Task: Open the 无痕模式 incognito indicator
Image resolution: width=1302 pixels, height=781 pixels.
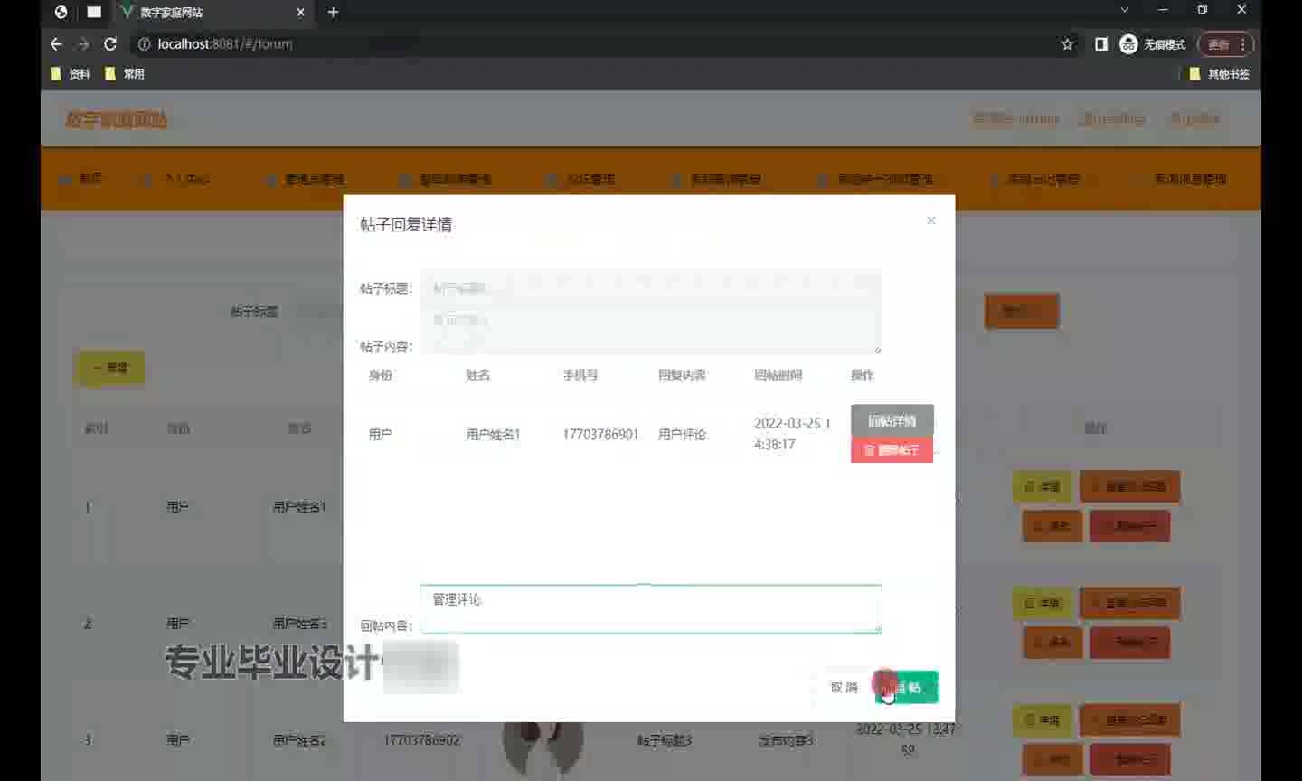Action: (1153, 43)
